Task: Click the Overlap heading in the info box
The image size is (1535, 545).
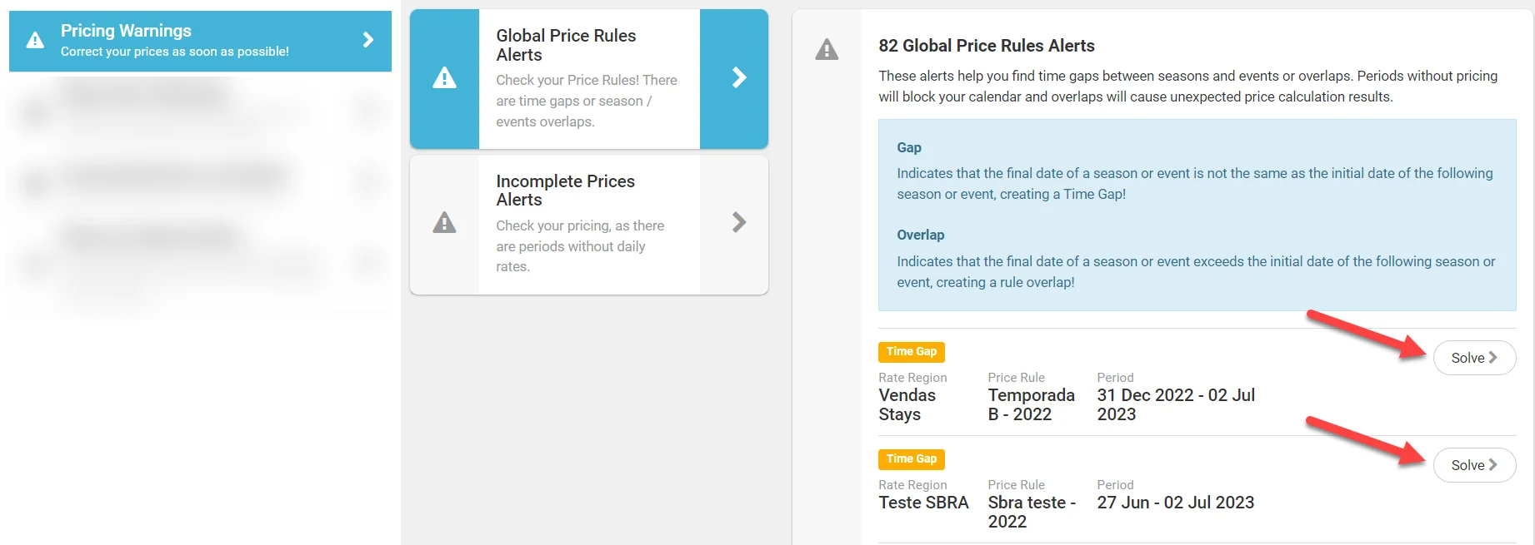Action: [x=920, y=235]
